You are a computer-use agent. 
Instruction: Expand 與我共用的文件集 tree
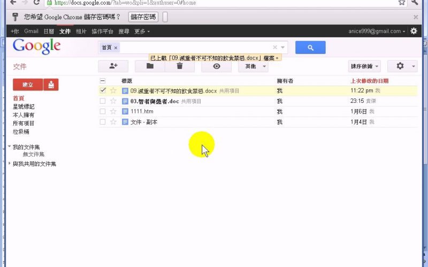pyautogui.click(x=10, y=164)
